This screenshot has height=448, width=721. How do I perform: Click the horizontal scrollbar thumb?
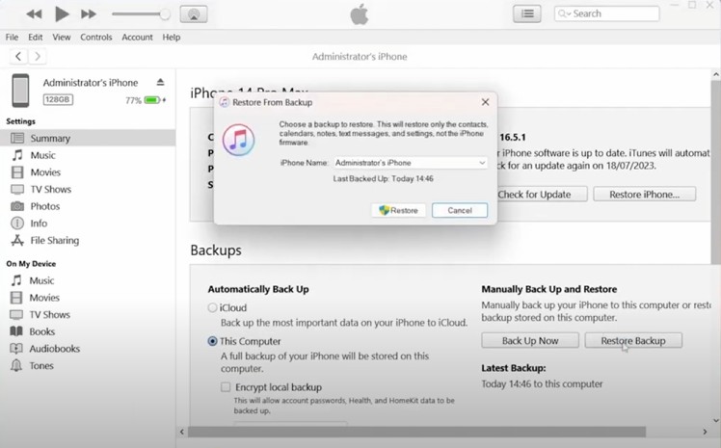416,432
